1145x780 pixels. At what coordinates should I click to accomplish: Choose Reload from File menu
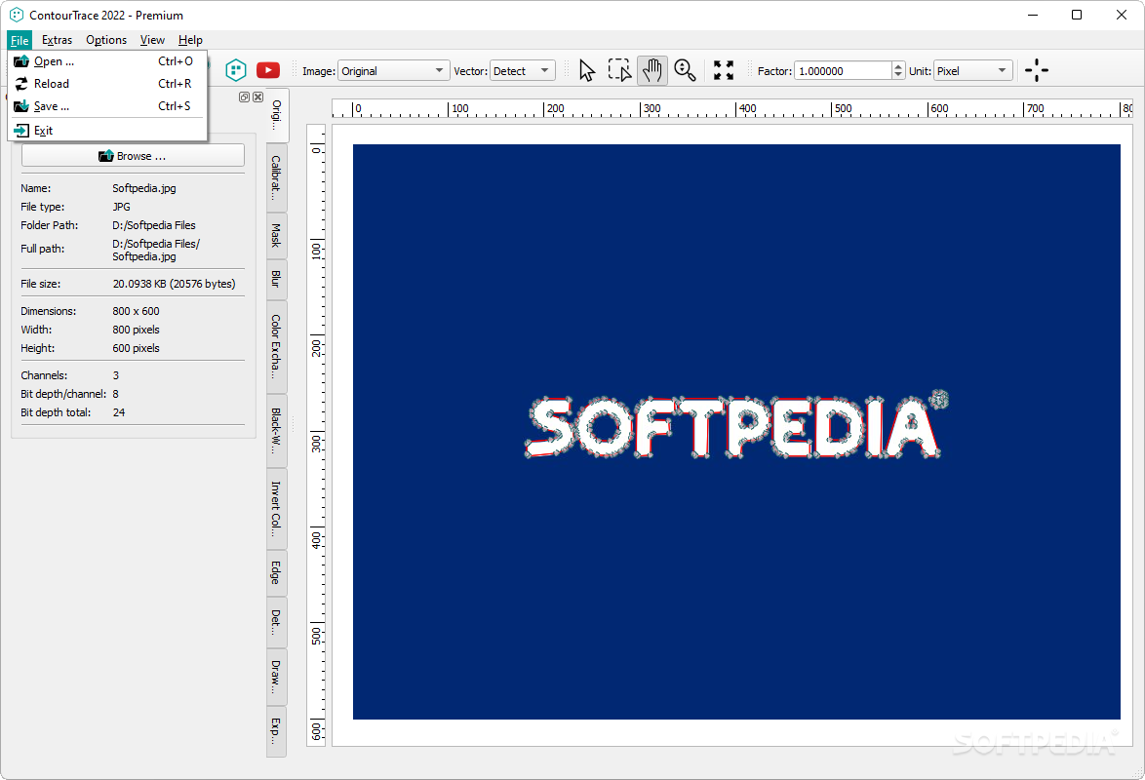[107, 83]
